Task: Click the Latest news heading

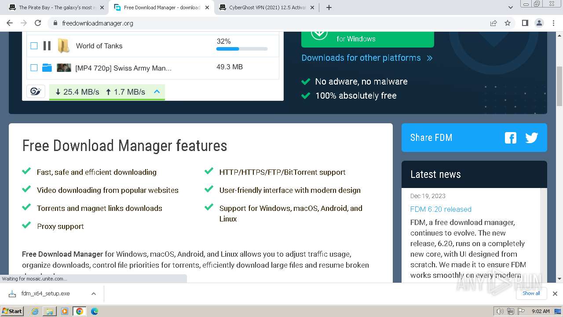Action: point(435,174)
